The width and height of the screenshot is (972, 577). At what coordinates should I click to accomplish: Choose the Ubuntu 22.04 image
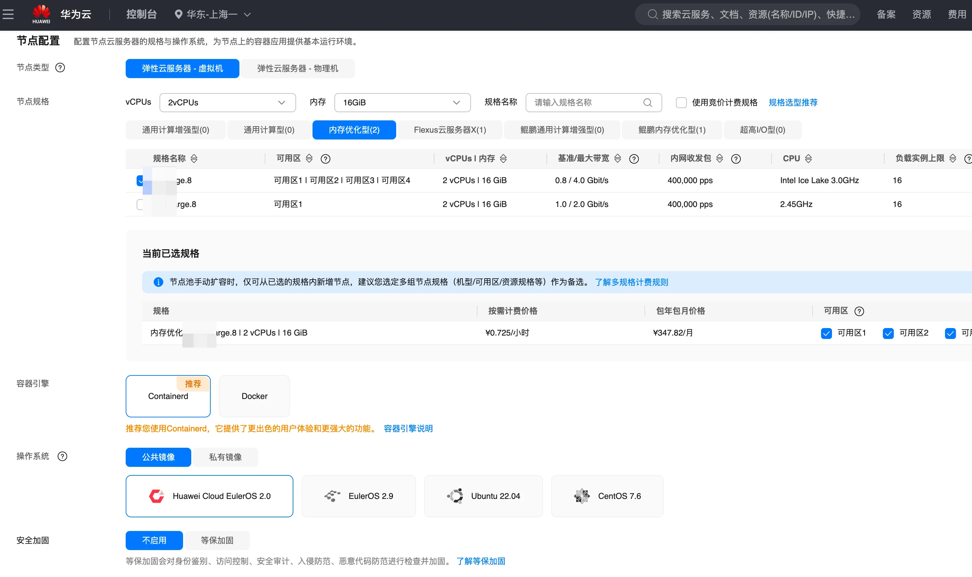point(483,496)
